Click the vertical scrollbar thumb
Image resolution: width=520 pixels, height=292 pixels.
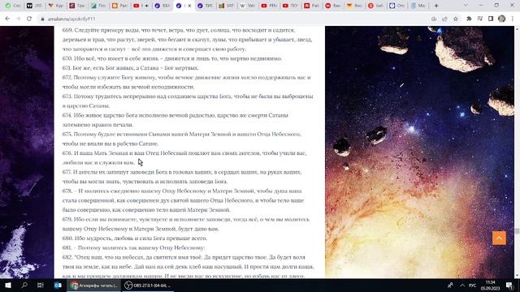pos(517,230)
